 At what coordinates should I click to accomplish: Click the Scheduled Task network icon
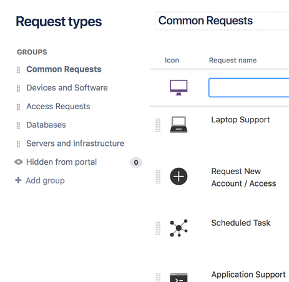tap(179, 228)
